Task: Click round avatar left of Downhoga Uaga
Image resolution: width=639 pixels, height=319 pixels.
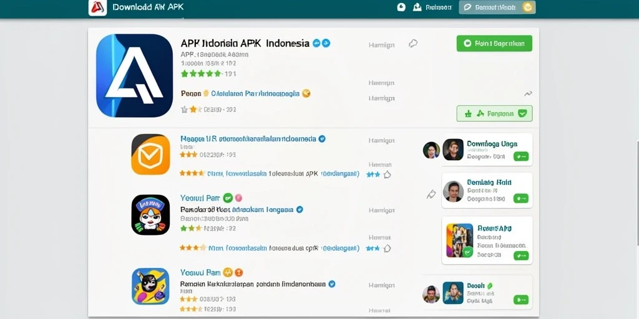Action: coord(432,150)
